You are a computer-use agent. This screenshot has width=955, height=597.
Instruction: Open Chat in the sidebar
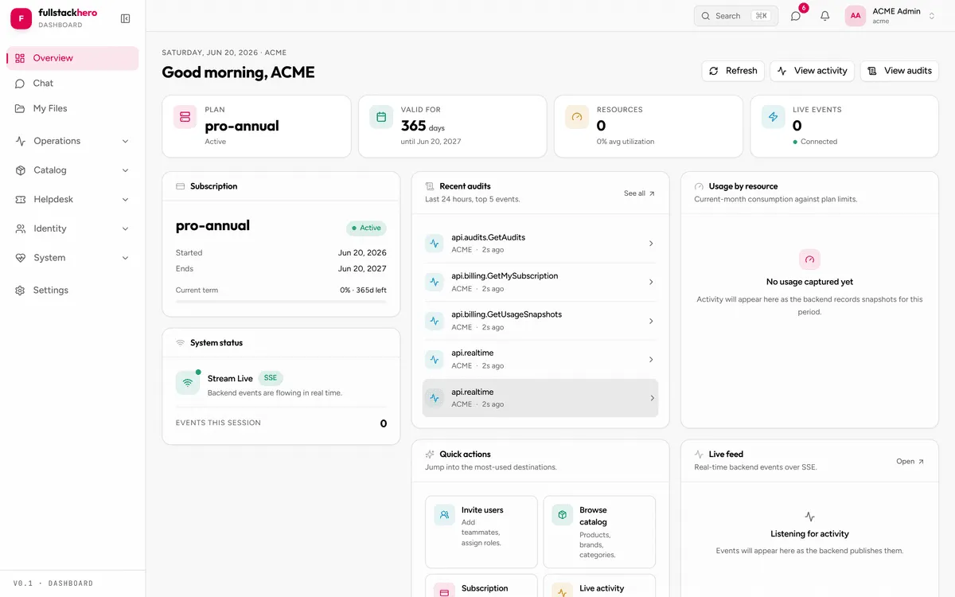(x=72, y=83)
